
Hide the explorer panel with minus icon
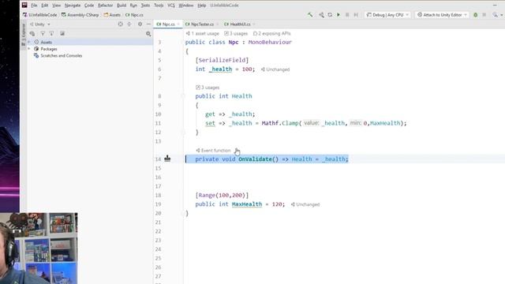tap(148, 24)
